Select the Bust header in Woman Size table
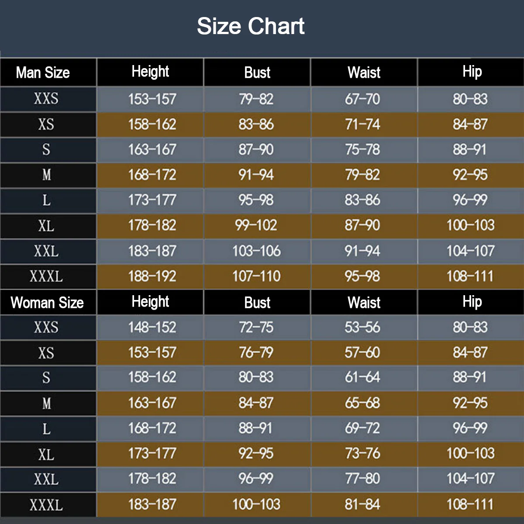The image size is (524, 524). pyautogui.click(x=257, y=303)
